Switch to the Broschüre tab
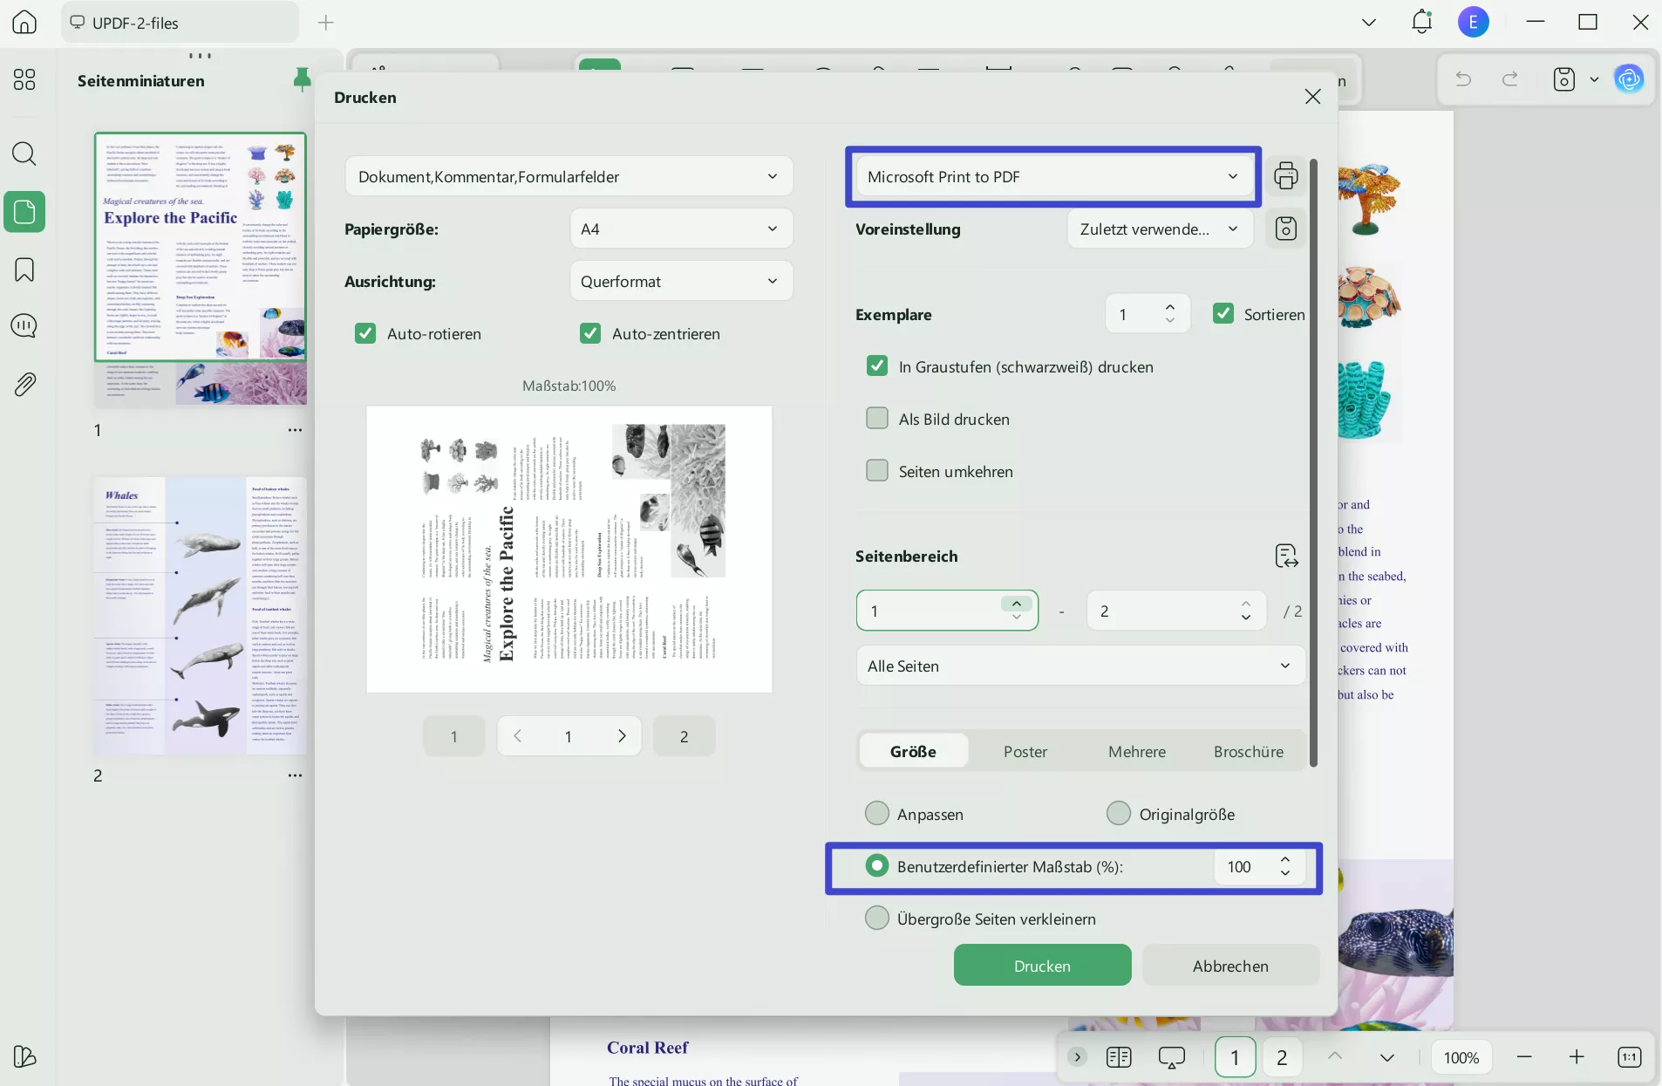Image resolution: width=1662 pixels, height=1086 pixels. (1248, 750)
